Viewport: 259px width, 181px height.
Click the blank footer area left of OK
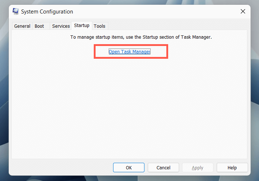(58, 168)
